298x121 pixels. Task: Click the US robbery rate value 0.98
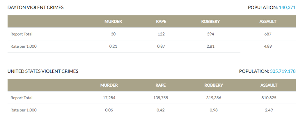click(x=214, y=110)
